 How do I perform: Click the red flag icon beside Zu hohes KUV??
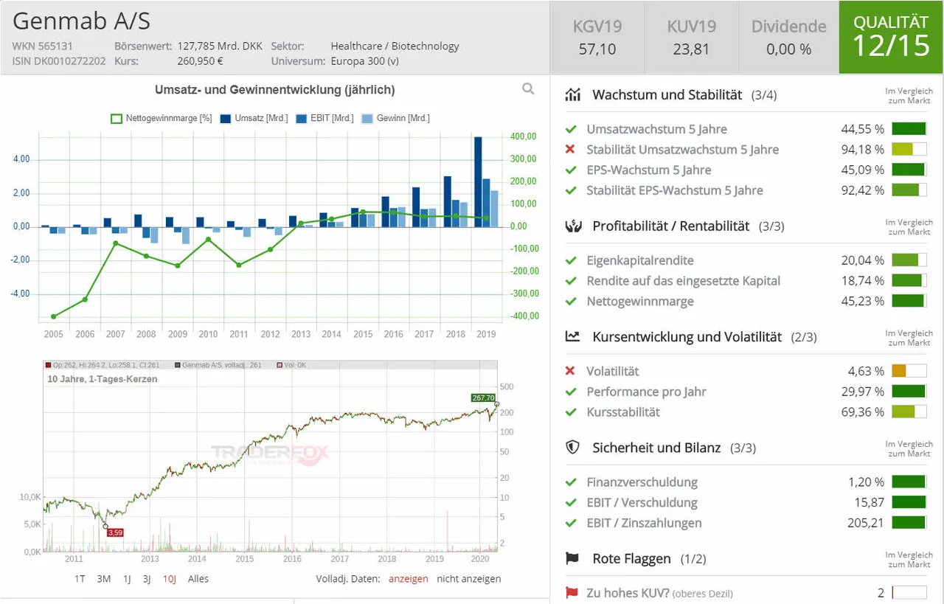(x=571, y=592)
